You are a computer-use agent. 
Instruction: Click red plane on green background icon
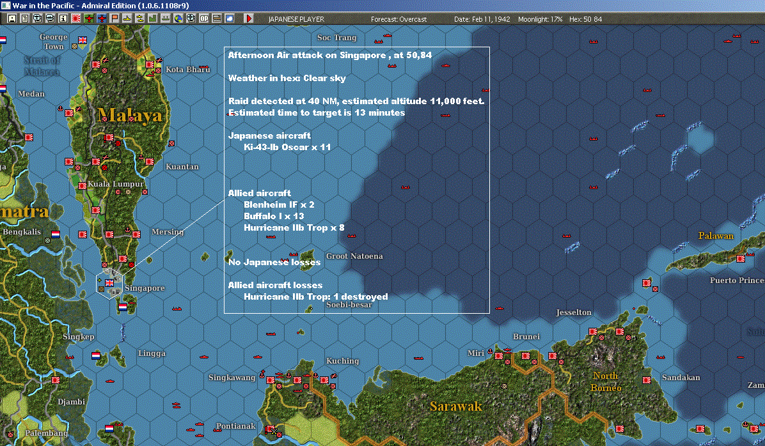point(89,19)
